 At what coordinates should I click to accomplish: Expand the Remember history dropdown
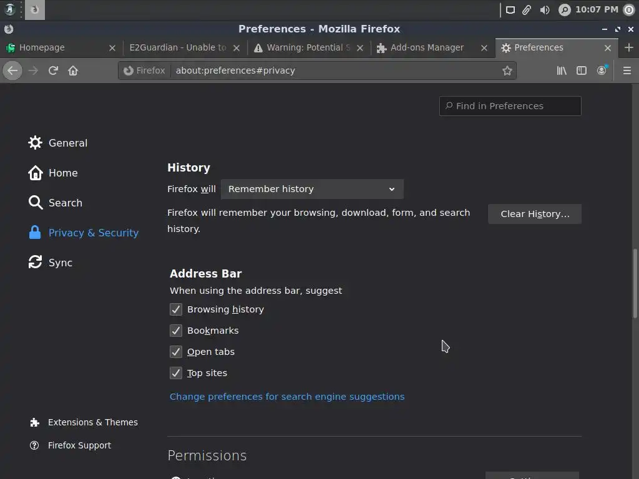312,189
